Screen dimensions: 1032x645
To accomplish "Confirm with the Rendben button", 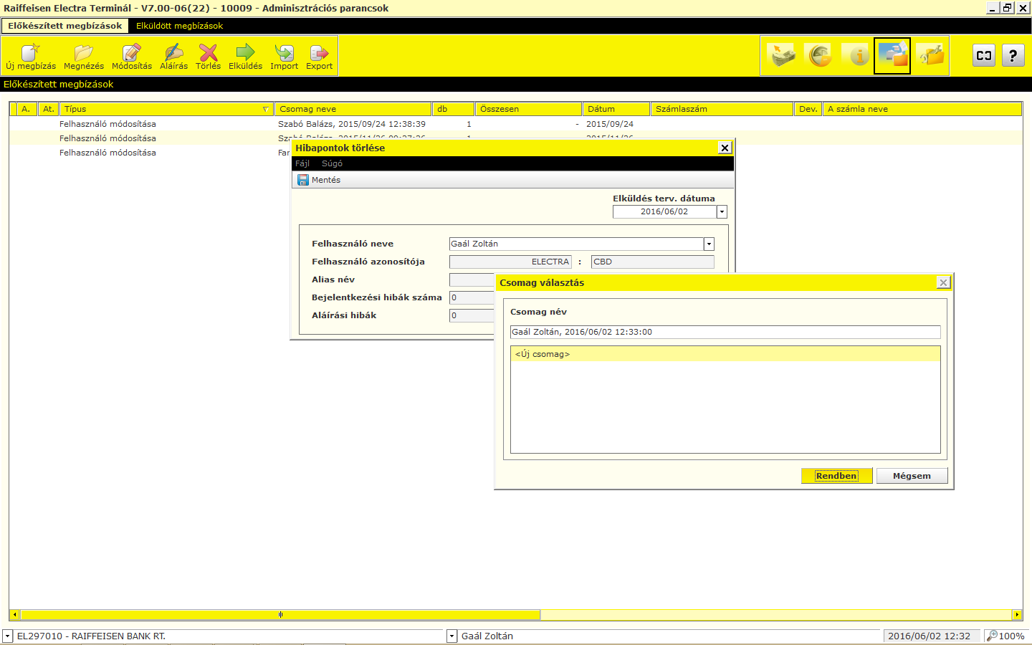I will [836, 476].
